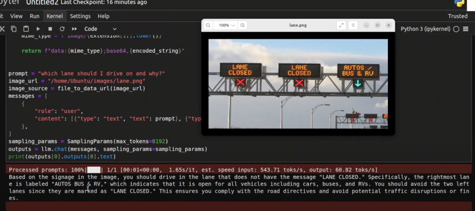
Task: Open the Run menu
Action: [35, 16]
